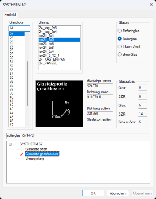Select glass thickness 44
156x199 pixels.
(x=17, y=113)
